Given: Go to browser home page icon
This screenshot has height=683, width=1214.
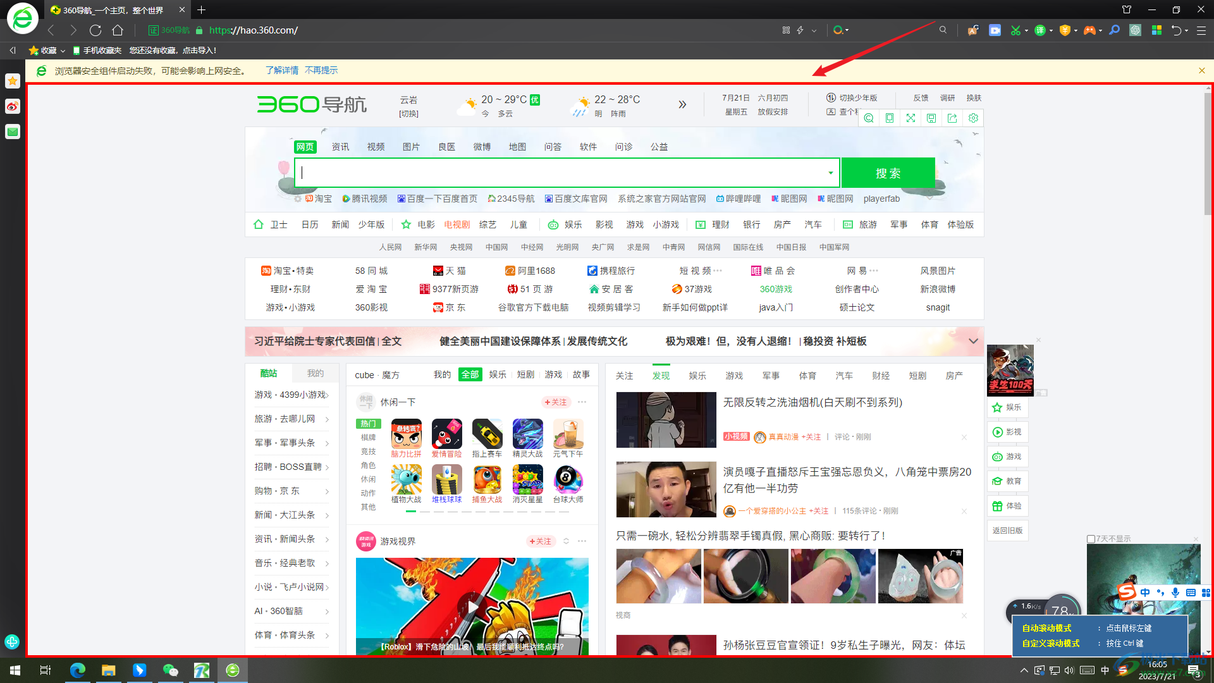Looking at the screenshot, I should point(118,30).
